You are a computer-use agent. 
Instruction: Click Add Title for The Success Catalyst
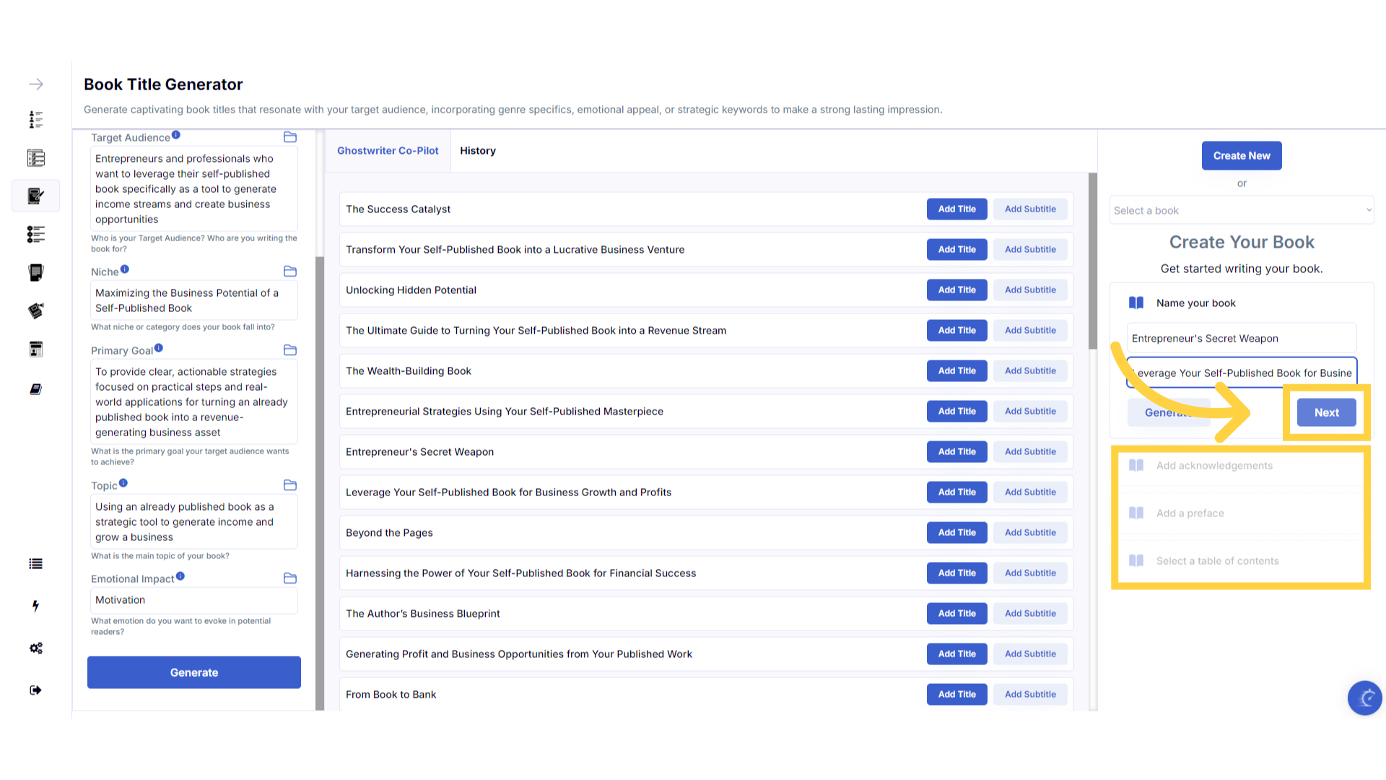(x=956, y=209)
